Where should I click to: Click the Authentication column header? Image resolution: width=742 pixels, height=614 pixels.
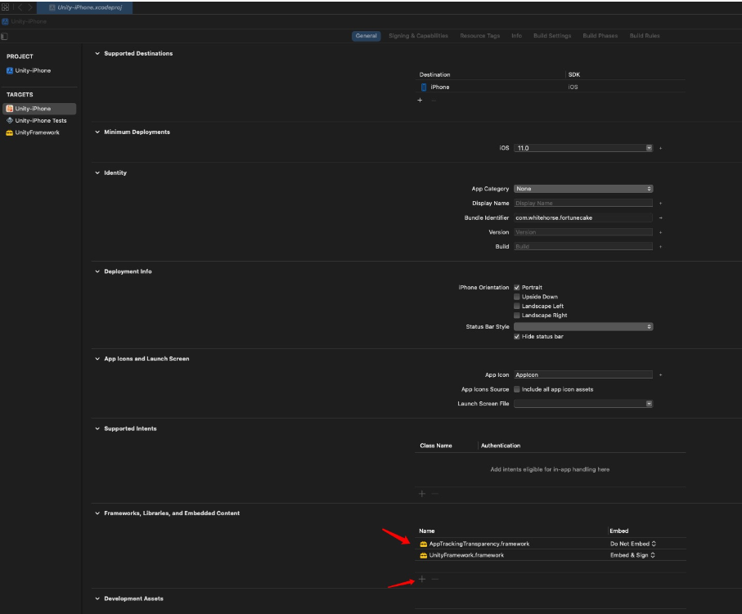tap(501, 446)
